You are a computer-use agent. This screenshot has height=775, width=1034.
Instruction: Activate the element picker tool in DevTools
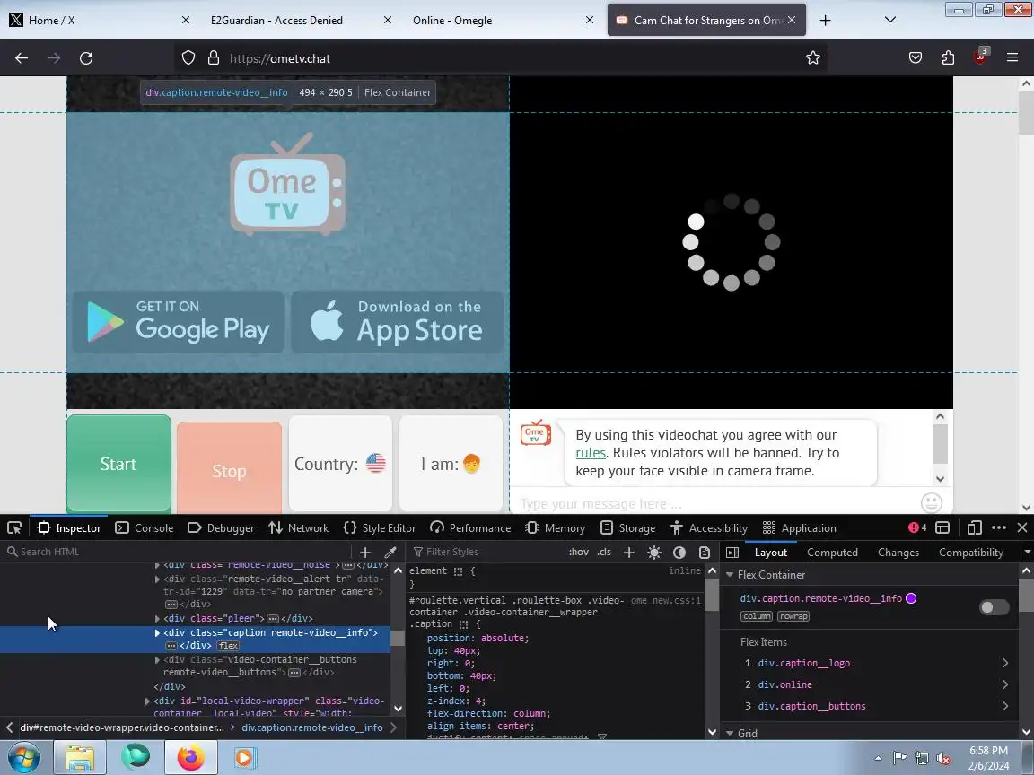[x=13, y=527]
